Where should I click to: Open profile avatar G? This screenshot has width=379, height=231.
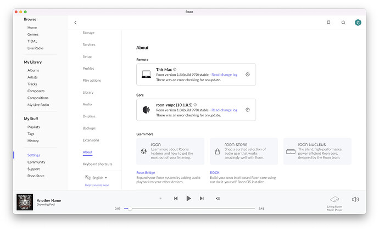click(358, 22)
